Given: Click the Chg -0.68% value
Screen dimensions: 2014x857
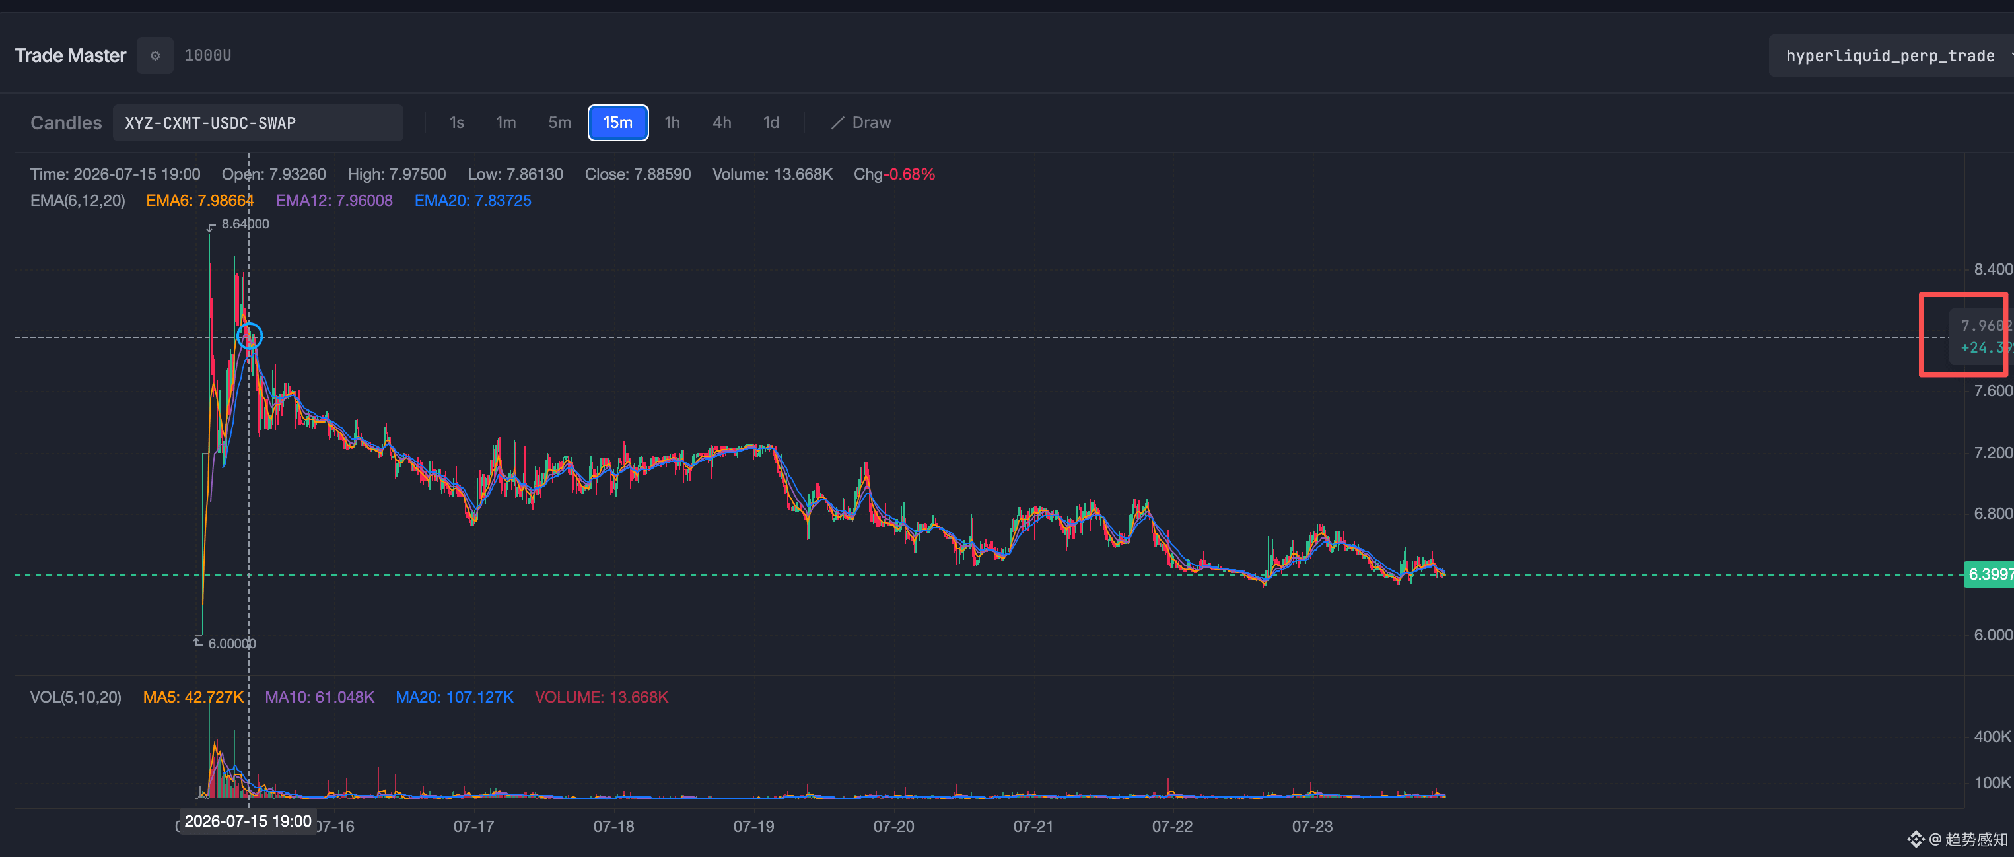Looking at the screenshot, I should pyautogui.click(x=893, y=174).
